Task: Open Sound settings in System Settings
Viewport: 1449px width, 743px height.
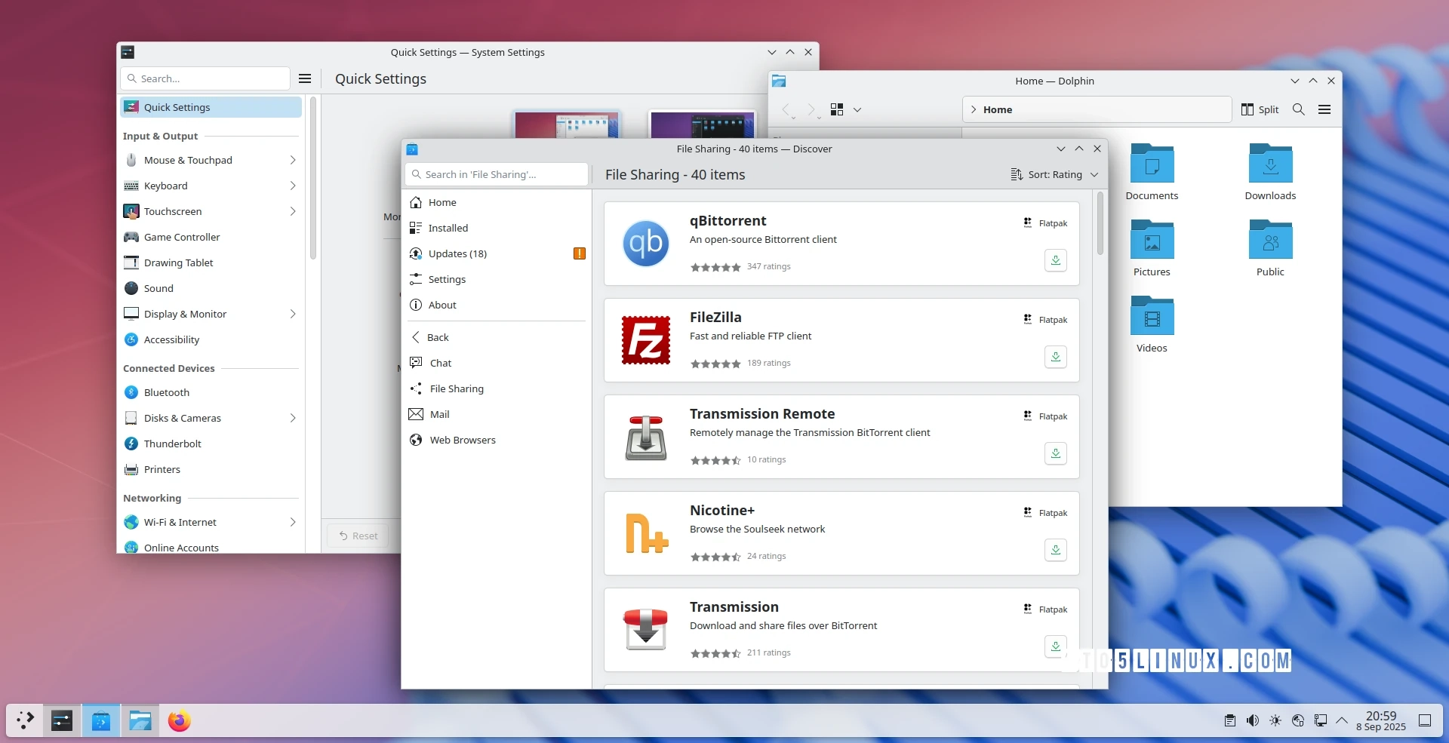Action: [x=159, y=288]
